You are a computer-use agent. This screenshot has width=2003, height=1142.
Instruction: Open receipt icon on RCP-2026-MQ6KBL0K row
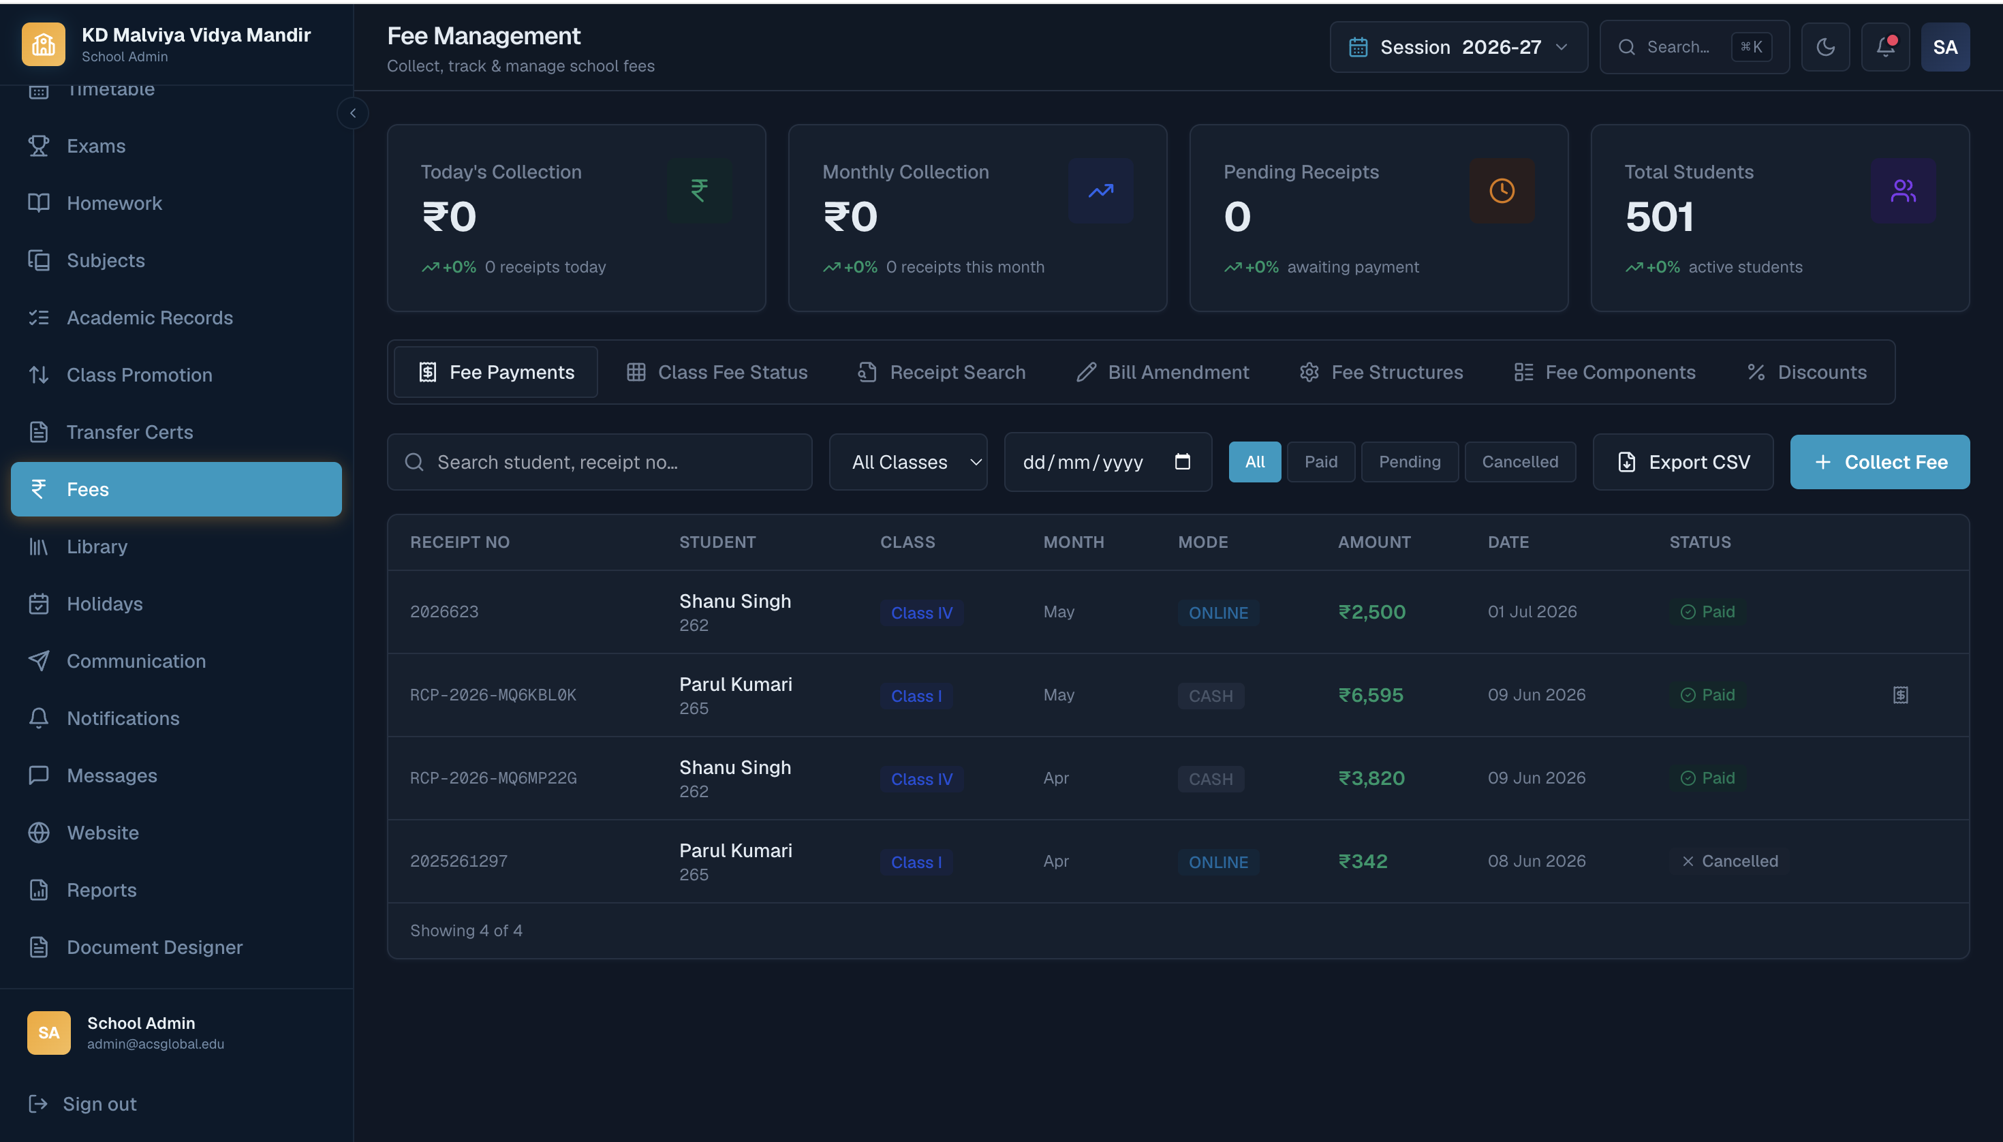[x=1900, y=695]
